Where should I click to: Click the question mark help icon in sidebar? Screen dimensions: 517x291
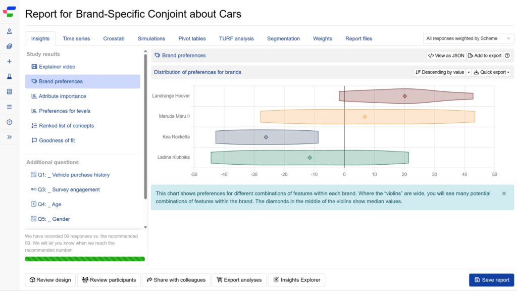(x=9, y=122)
